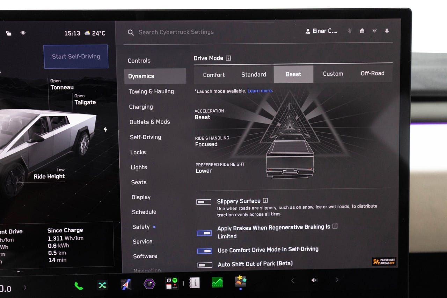Screen dimensions: 447x298
Task: Click the info icon beside Drive Mode
Action: [228, 58]
